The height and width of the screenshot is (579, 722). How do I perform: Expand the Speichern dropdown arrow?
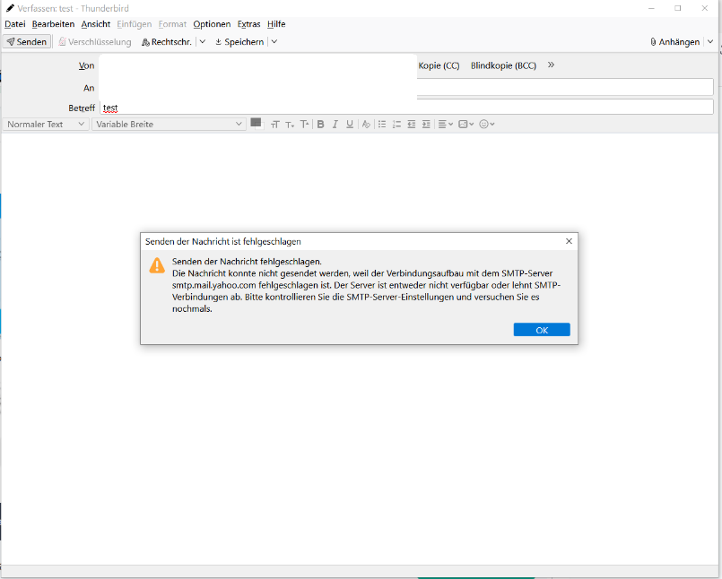274,42
